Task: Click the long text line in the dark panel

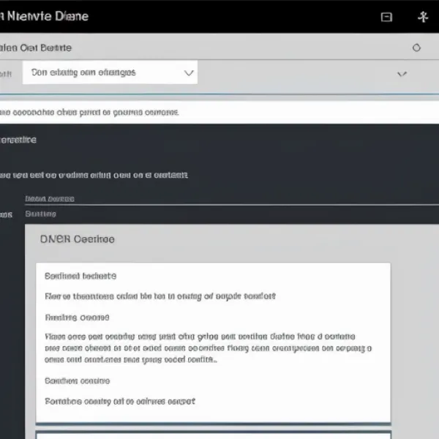Action: tap(94, 176)
